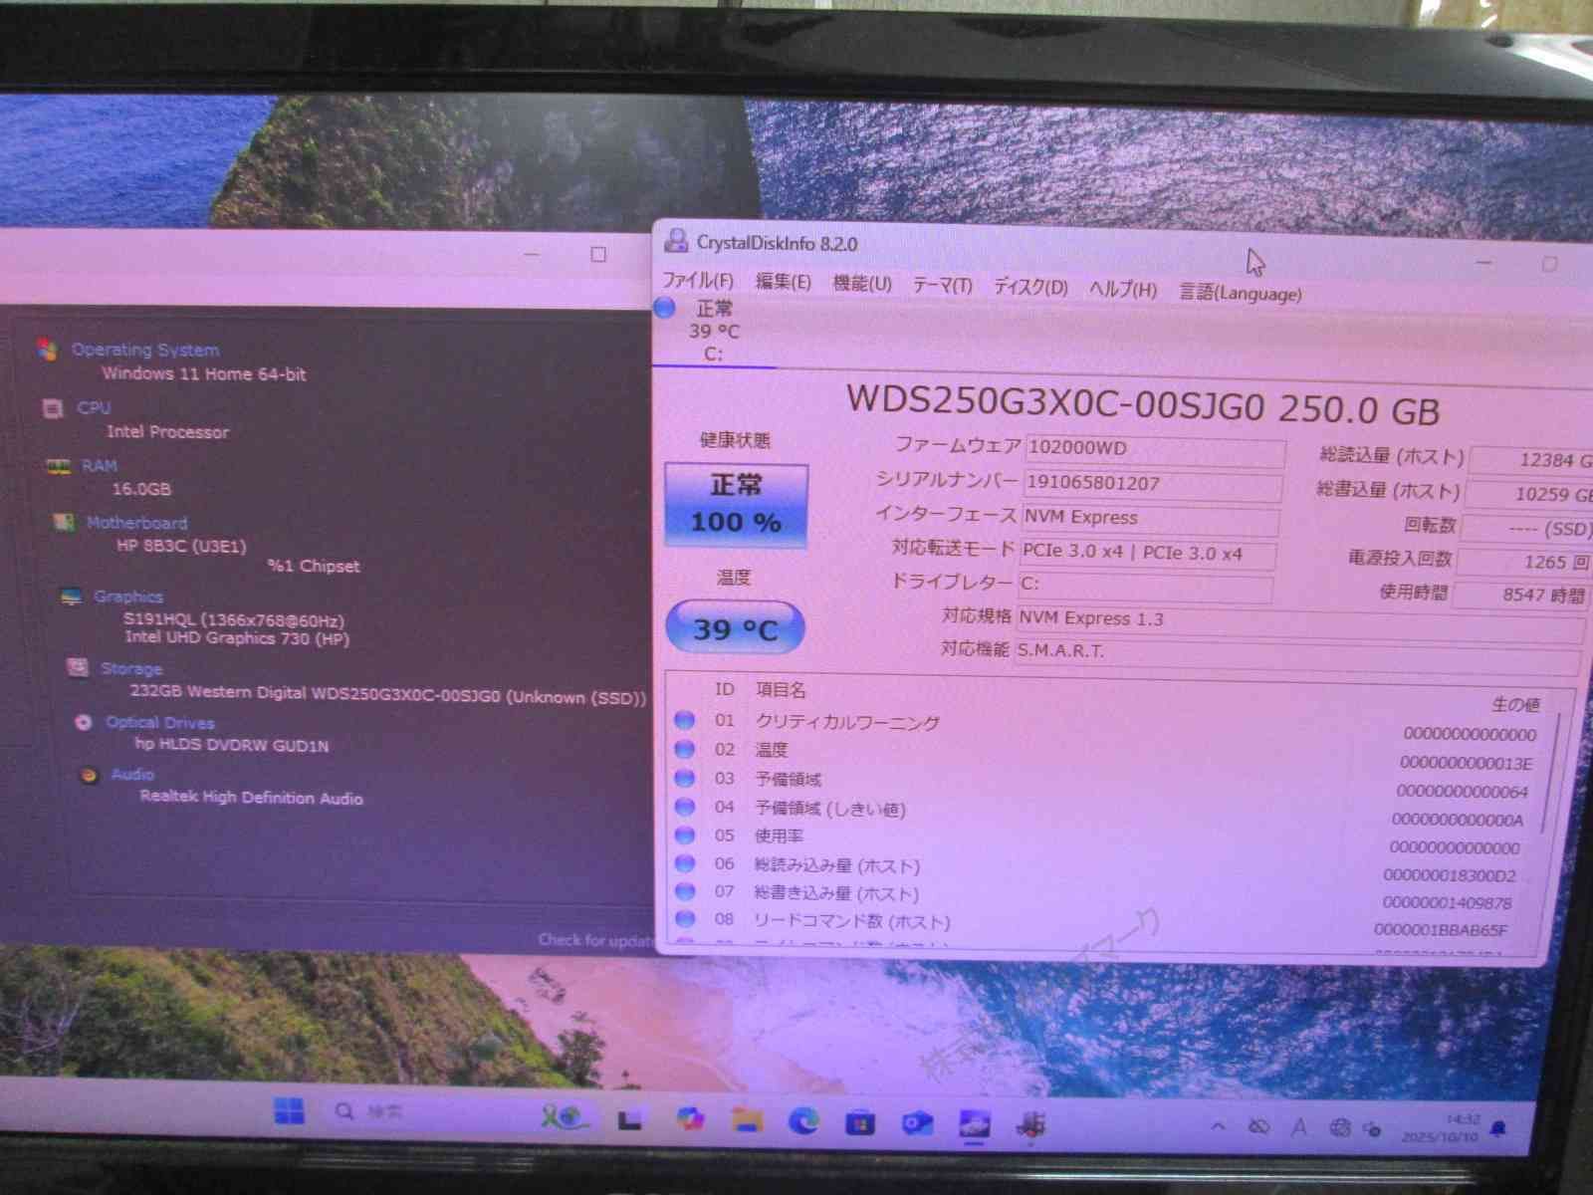The width and height of the screenshot is (1593, 1195).
Task: Click the blue status dot beside クリティカルワーニング
Action: [x=685, y=722]
